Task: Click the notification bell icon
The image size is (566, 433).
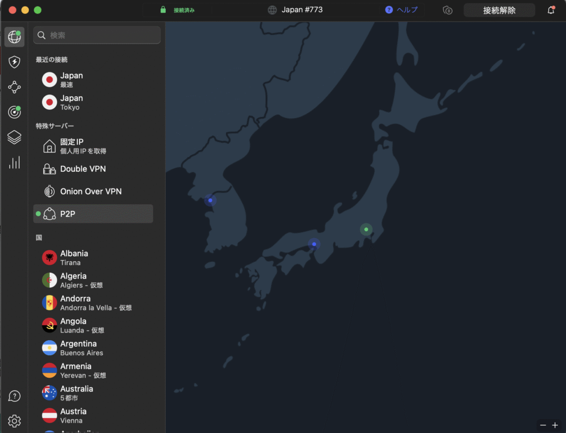Action: [x=551, y=10]
